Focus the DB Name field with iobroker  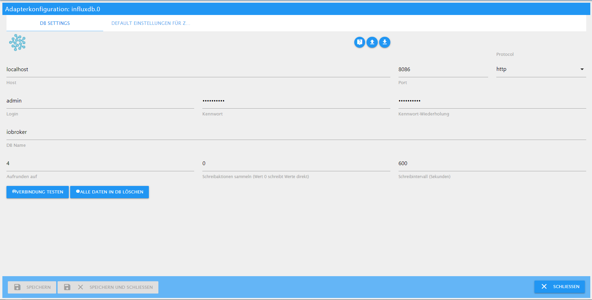296,132
